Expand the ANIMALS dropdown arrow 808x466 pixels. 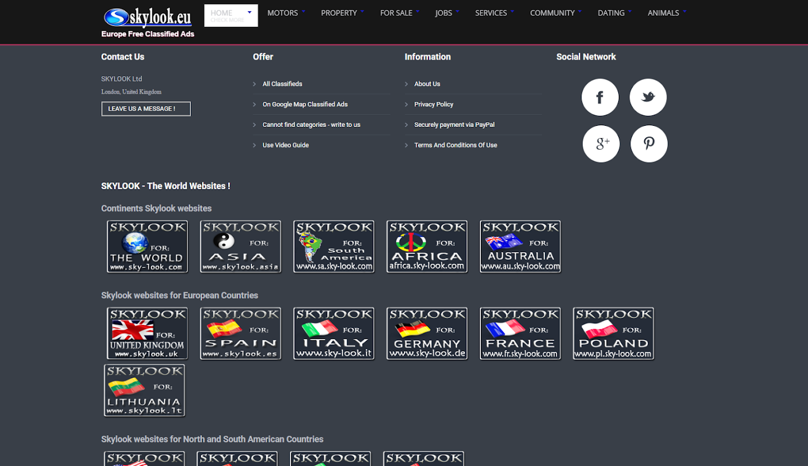click(x=685, y=12)
